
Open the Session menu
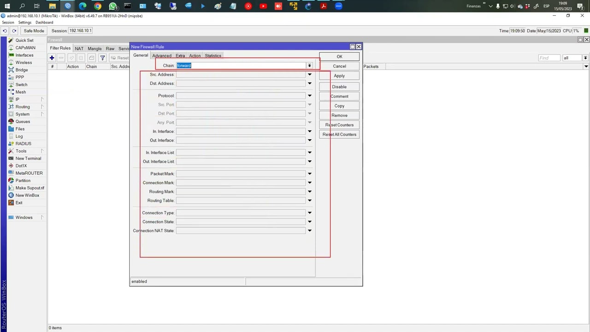[x=8, y=23]
